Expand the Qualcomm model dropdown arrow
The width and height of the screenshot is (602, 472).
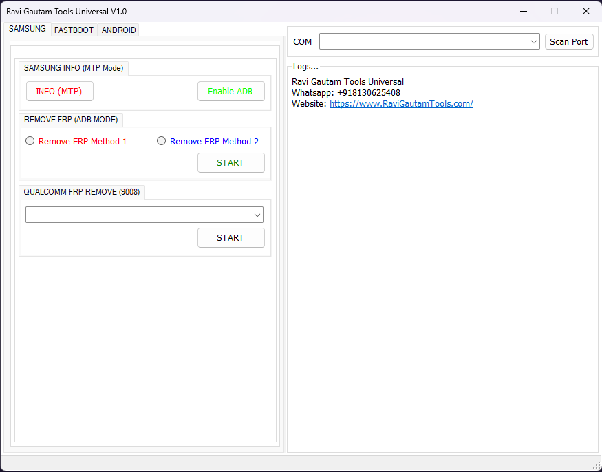pos(257,215)
